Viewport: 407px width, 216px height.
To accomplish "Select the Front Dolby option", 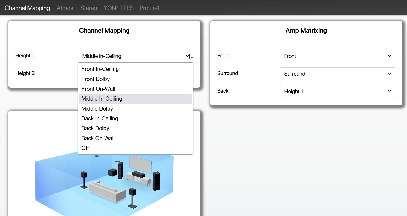I will (x=96, y=79).
